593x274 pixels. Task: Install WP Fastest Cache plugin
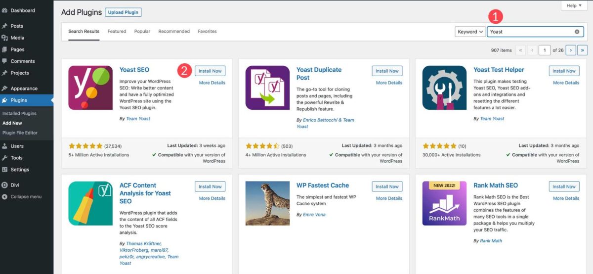coord(387,186)
